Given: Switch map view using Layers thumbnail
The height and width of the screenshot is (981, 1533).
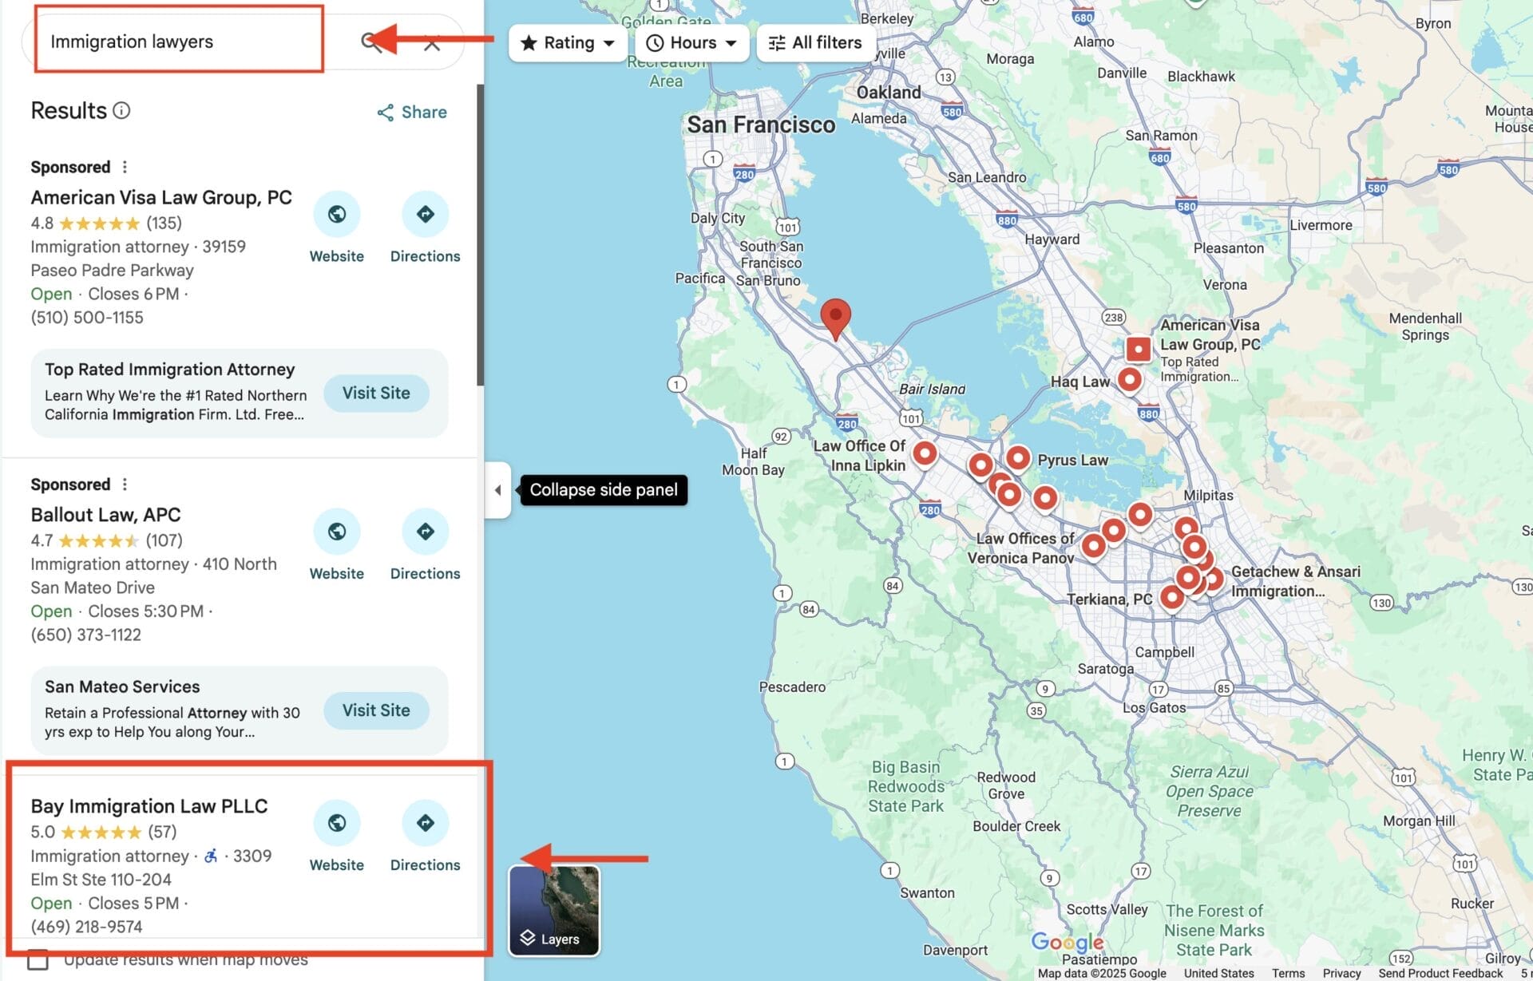Looking at the screenshot, I should pos(554,910).
